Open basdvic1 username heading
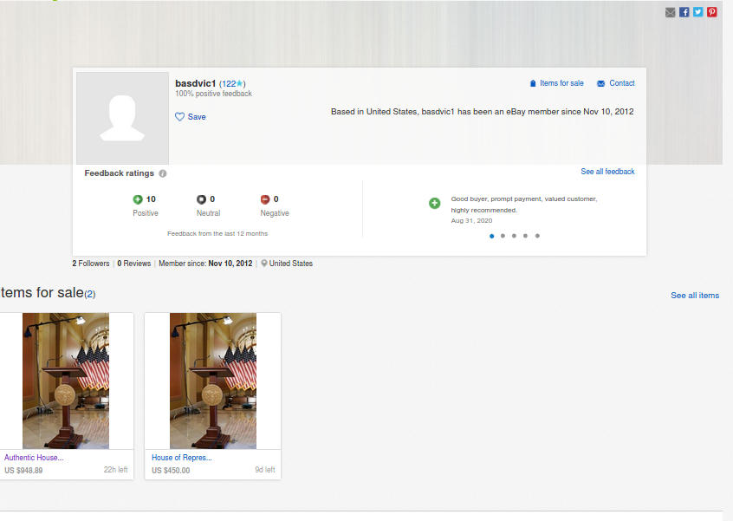Screen dimensions: 733x521 click(196, 83)
